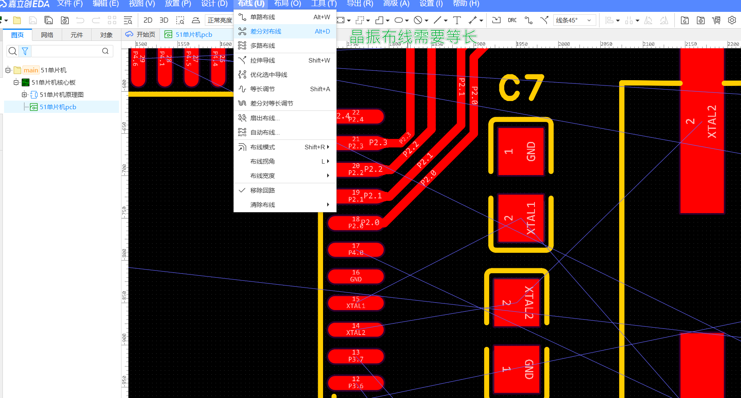Click the Gerber export folder icon

pos(685,20)
